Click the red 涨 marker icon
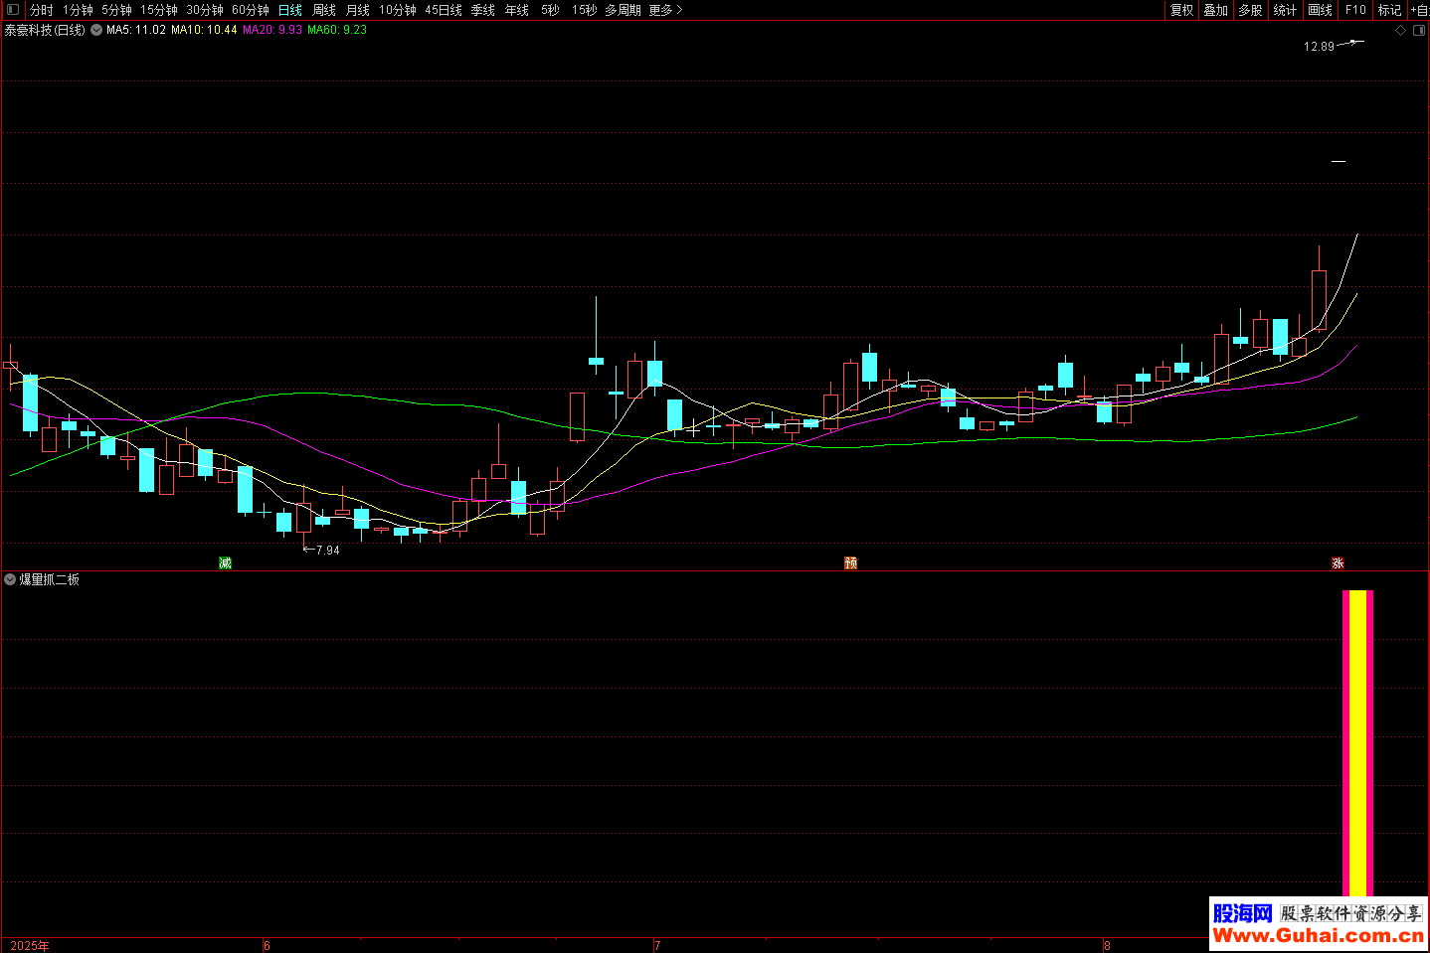 [1338, 563]
